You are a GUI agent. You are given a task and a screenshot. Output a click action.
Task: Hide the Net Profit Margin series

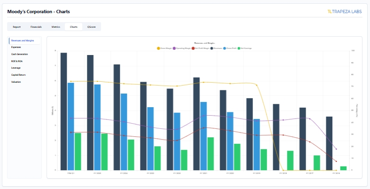click(201, 48)
